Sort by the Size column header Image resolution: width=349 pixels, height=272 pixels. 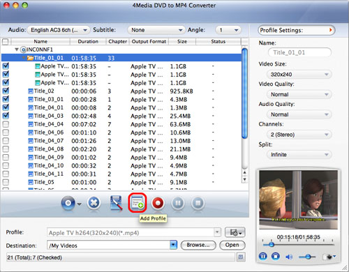(x=182, y=42)
